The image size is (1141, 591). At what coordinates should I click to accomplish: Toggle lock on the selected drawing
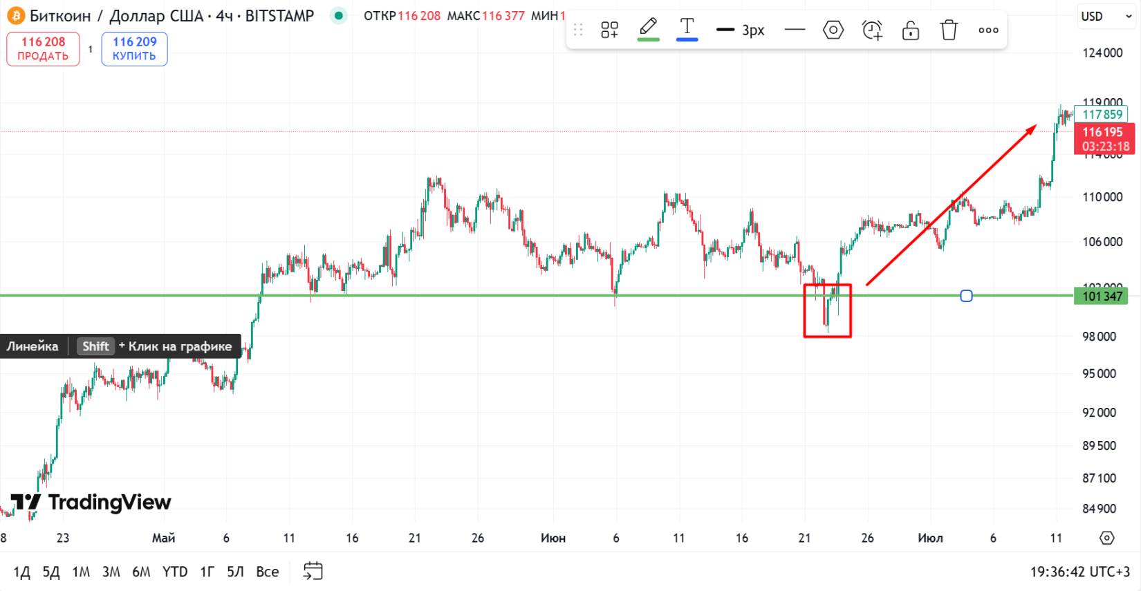(x=911, y=30)
